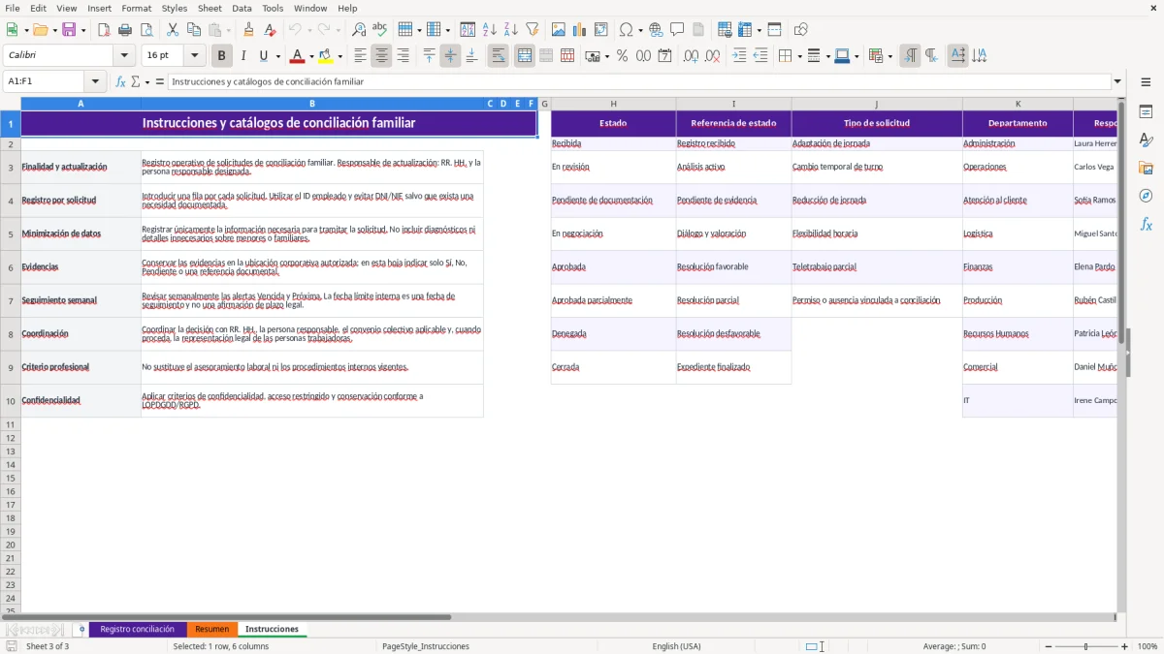
Task: Insert a comment
Action: point(677,30)
